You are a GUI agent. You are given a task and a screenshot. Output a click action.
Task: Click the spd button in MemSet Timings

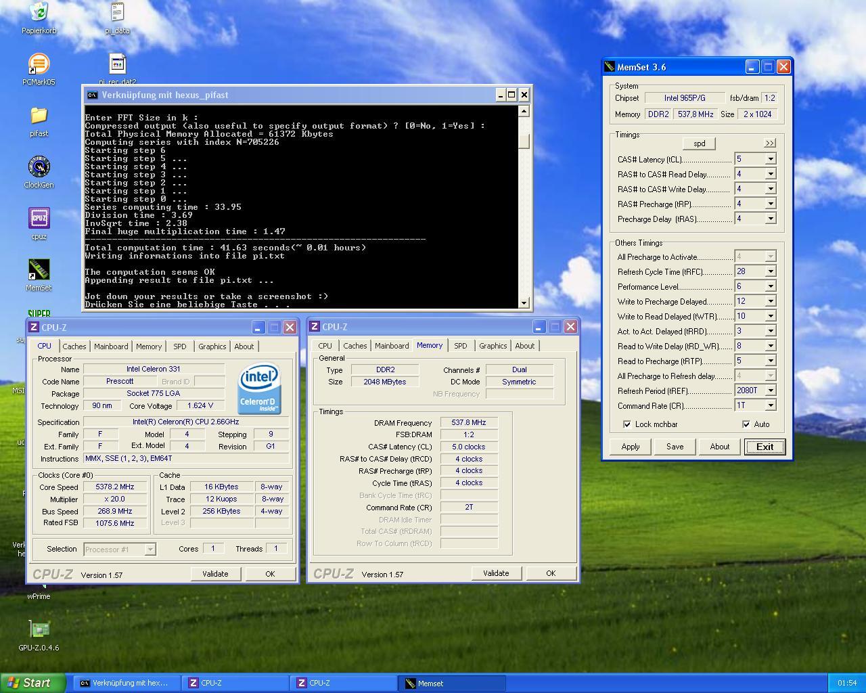click(699, 143)
